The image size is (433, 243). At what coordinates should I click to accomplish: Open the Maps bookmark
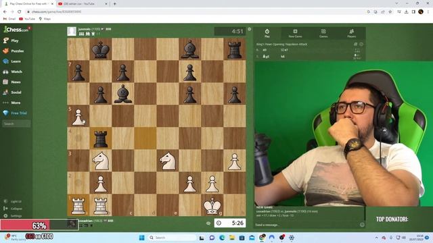(x=45, y=19)
